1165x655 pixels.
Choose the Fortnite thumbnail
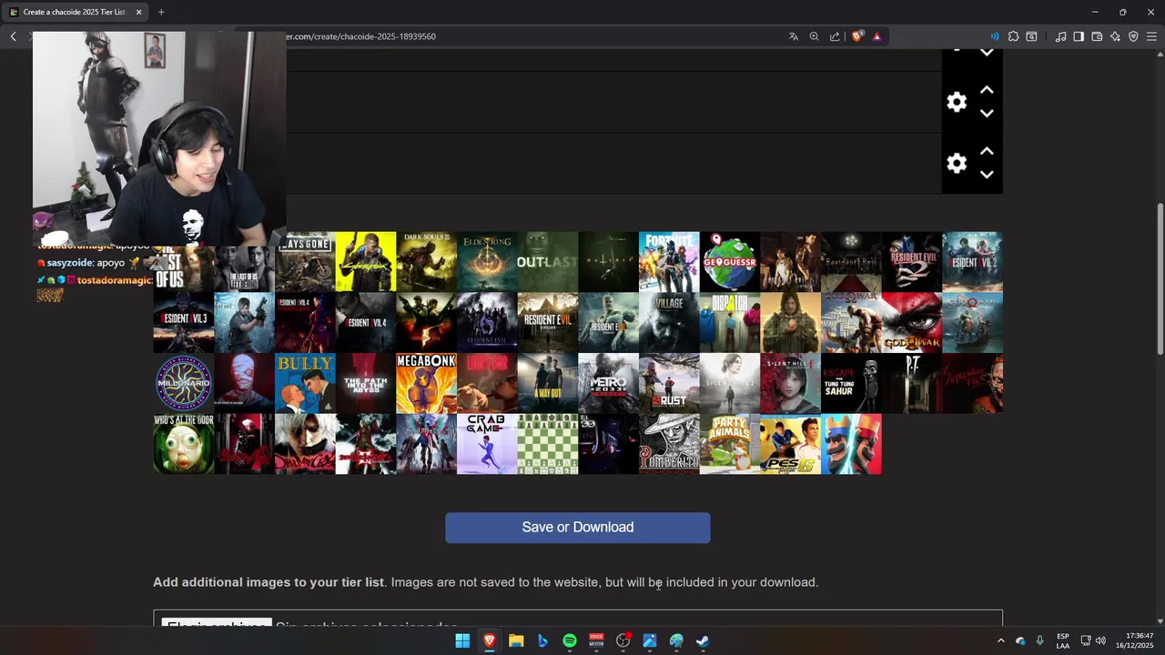click(x=669, y=262)
